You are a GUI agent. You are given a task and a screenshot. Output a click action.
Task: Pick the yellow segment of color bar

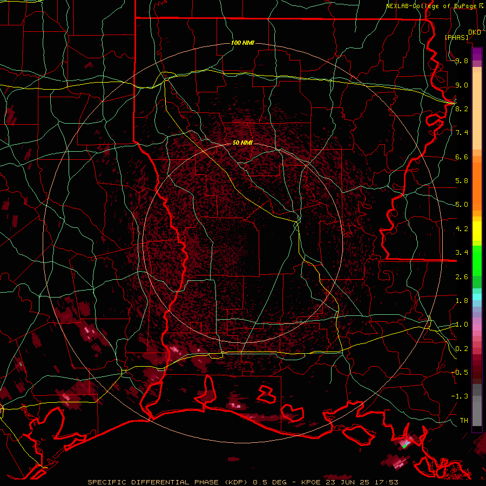pyautogui.click(x=477, y=231)
